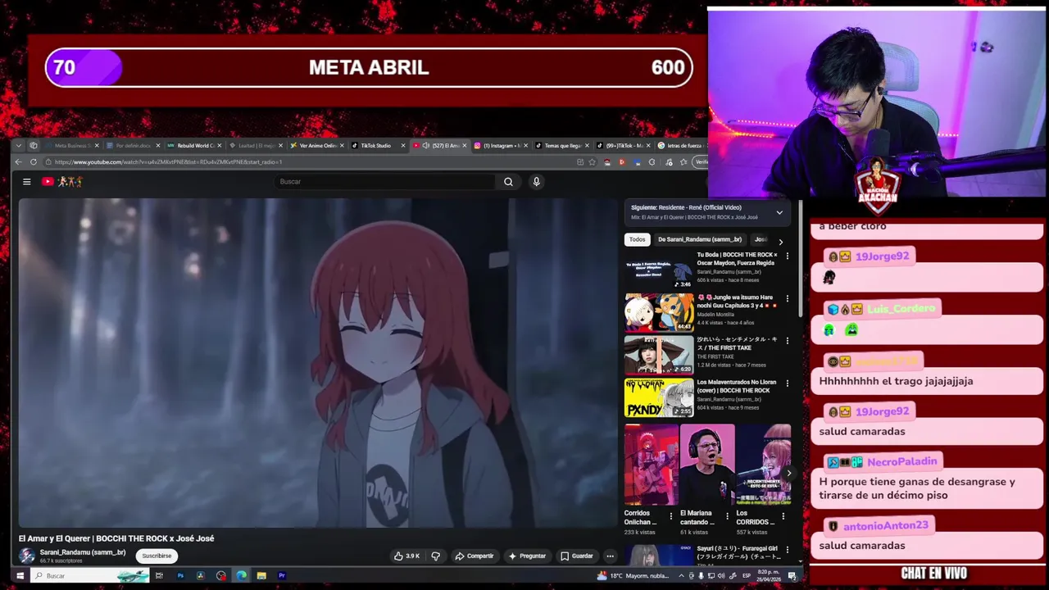This screenshot has height=590, width=1049.
Task: Open options for Los Malaventurados video
Action: point(788,383)
